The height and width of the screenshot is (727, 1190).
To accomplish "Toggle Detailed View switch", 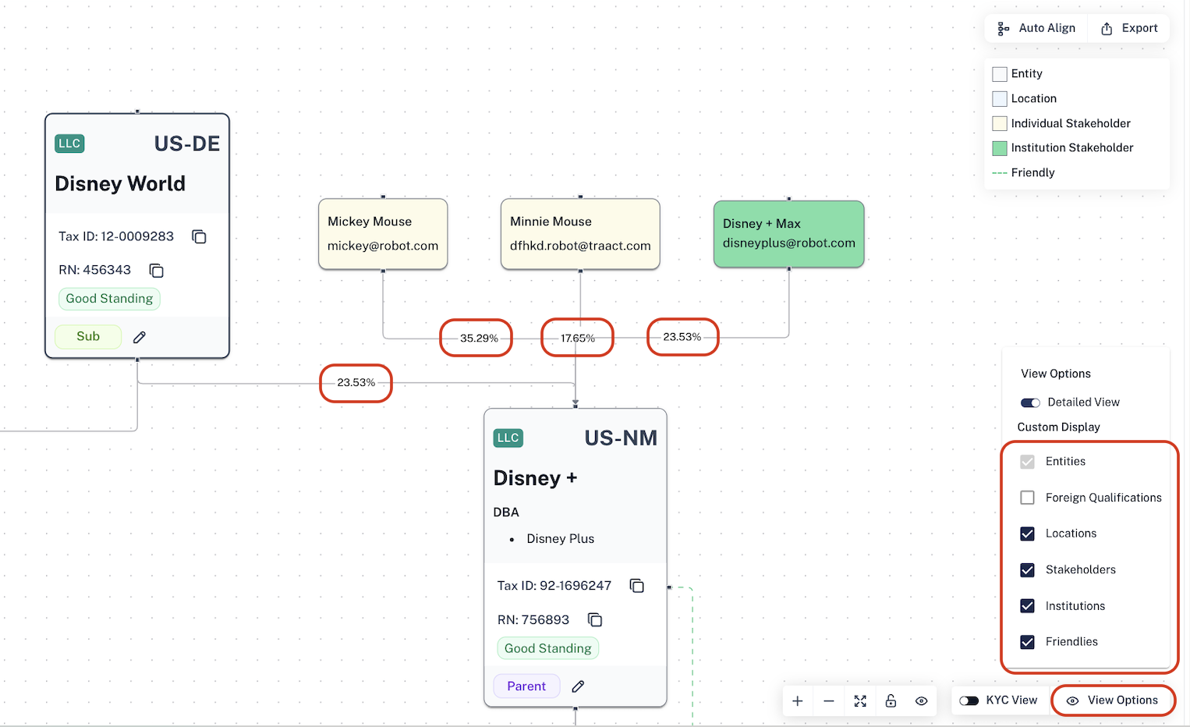I will coord(1030,403).
